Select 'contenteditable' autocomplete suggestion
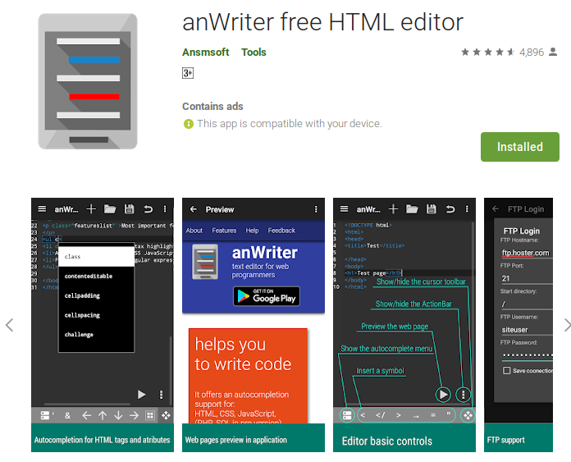The image size is (571, 462). (x=97, y=277)
